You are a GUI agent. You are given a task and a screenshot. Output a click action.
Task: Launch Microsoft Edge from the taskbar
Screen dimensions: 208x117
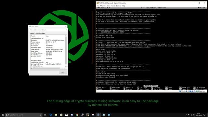tap(51, 115)
